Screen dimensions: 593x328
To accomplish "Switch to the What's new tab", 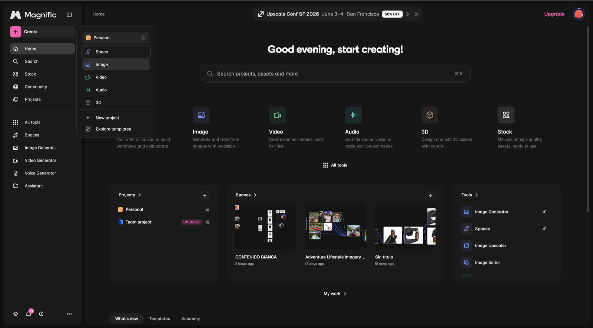I will (x=126, y=319).
